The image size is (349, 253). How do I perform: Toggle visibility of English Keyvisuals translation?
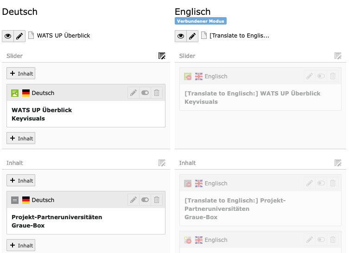321,76
